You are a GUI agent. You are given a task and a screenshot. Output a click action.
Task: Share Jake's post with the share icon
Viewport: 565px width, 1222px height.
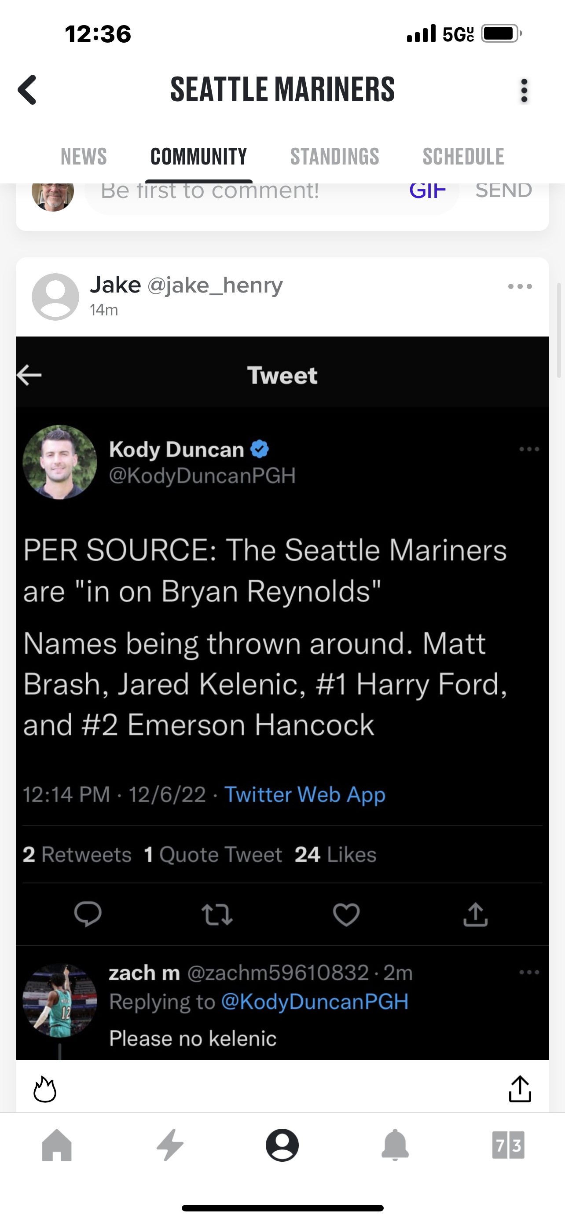[520, 1089]
